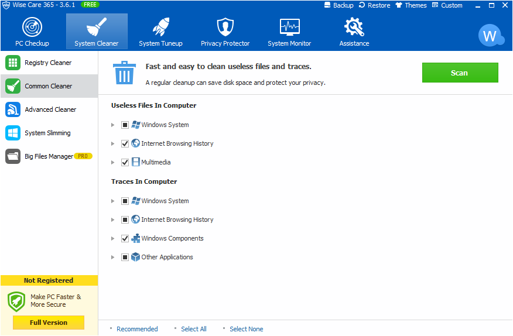Click globe icon under Useless Files
The image size is (513, 336).
(x=135, y=143)
